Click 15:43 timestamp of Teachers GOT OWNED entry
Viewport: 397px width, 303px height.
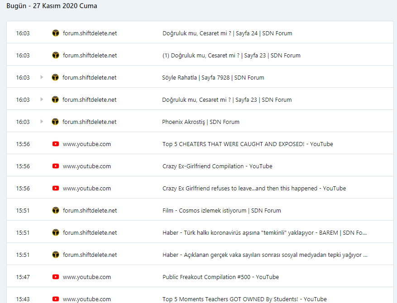coord(23,299)
